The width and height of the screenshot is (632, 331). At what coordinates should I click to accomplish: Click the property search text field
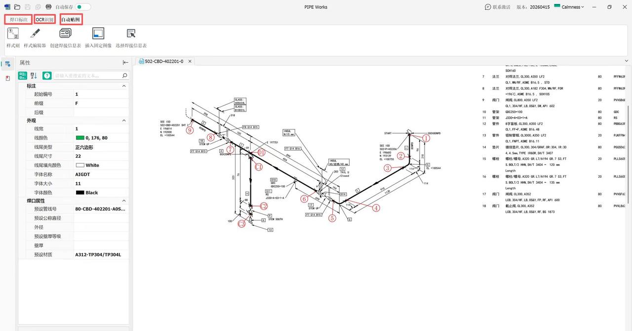pyautogui.click(x=87, y=76)
